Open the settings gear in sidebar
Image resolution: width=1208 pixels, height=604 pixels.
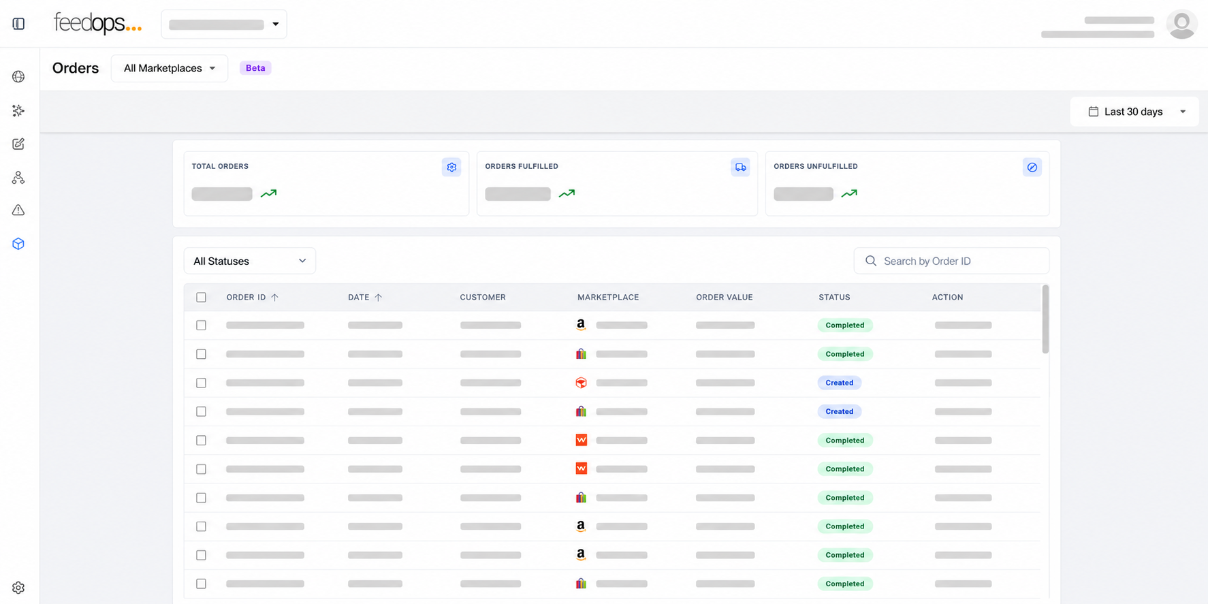tap(18, 588)
